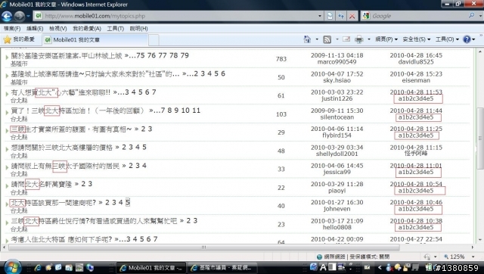Click last poster eisenman
The image size is (484, 274).
pyautogui.click(x=416, y=80)
